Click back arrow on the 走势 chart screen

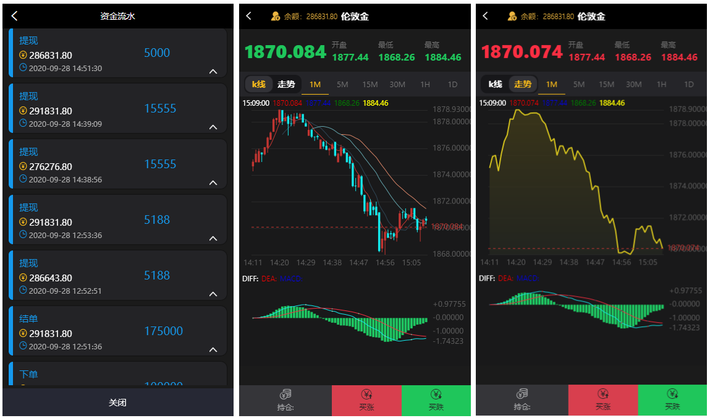click(x=485, y=16)
